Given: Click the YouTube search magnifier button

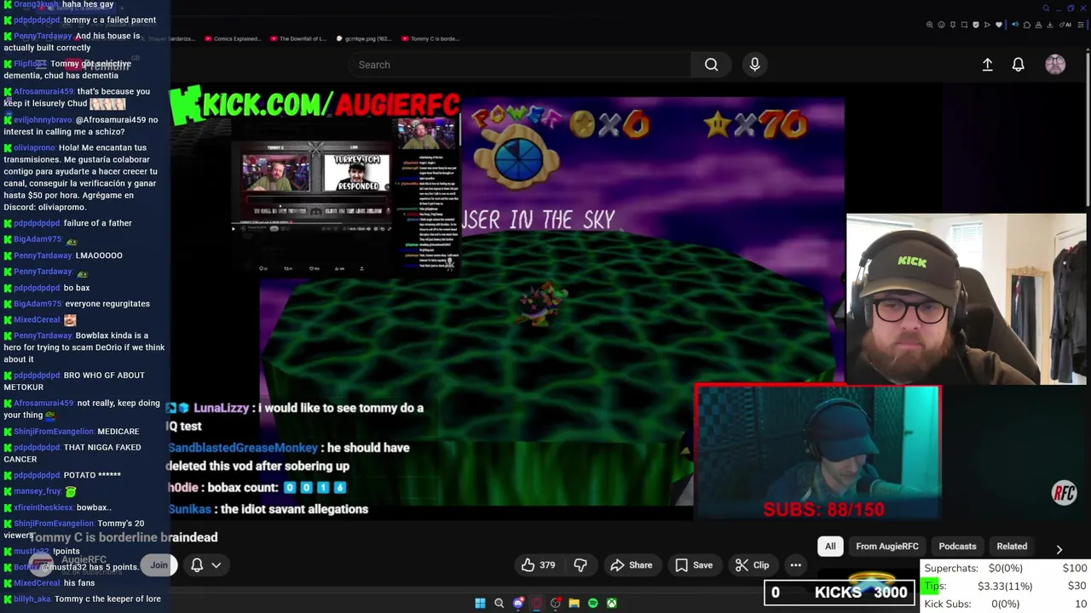Looking at the screenshot, I should pyautogui.click(x=711, y=65).
